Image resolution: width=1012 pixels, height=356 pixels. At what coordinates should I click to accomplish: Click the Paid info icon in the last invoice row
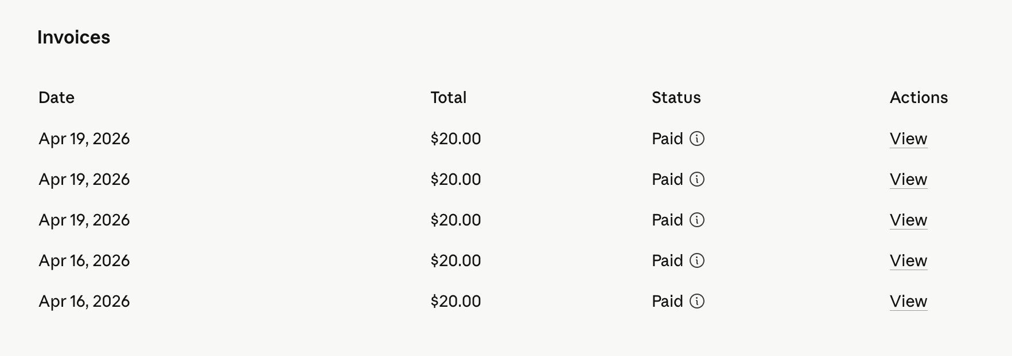tap(696, 301)
